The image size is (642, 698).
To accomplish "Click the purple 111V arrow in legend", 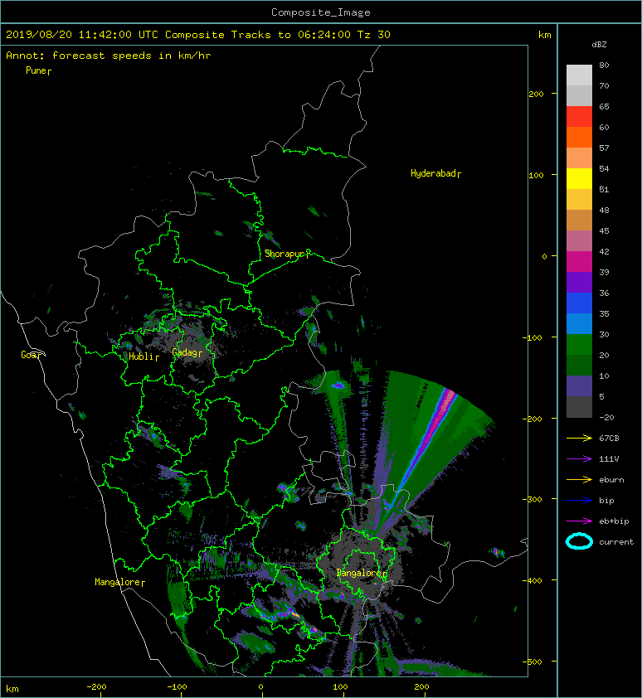I will [579, 458].
